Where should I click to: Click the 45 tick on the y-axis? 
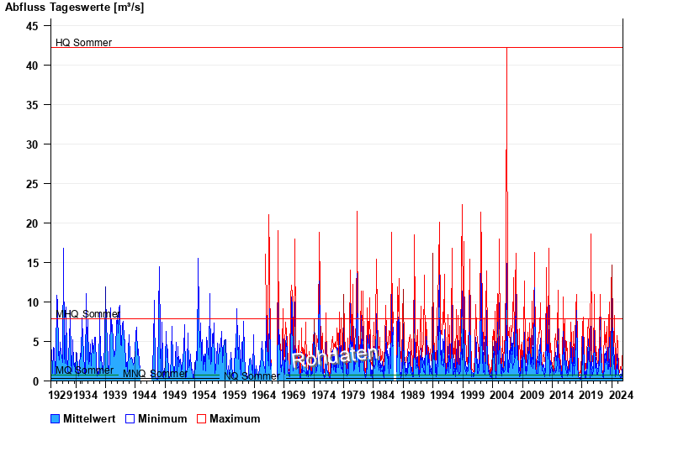(x=32, y=26)
